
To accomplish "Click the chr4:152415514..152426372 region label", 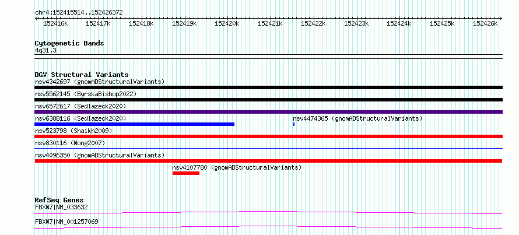I will (x=79, y=13).
